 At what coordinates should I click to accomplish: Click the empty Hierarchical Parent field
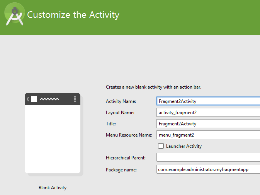tap(208, 157)
